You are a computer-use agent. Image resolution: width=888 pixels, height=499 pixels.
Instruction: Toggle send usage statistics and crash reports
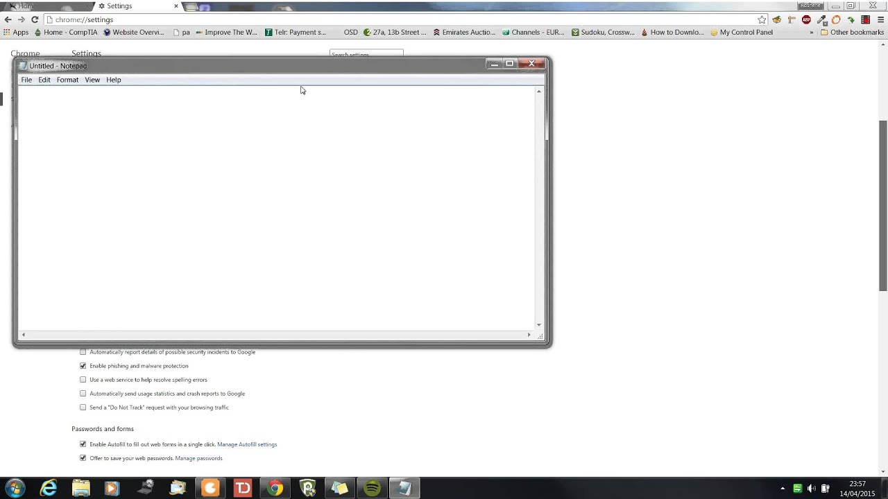coord(83,394)
